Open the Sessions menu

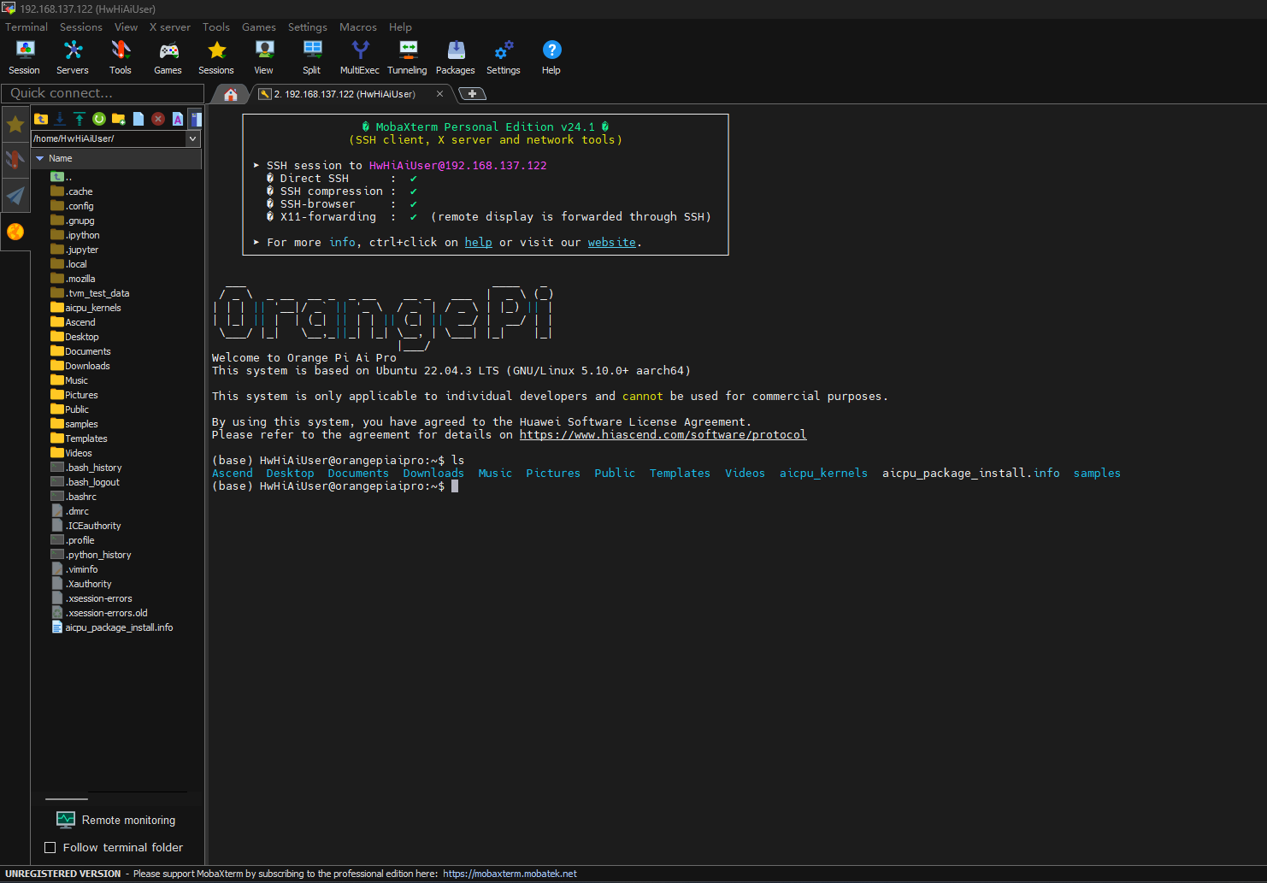click(x=81, y=26)
